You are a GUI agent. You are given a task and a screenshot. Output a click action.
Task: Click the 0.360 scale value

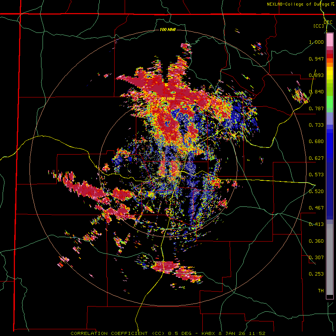pyautogui.click(x=316, y=241)
